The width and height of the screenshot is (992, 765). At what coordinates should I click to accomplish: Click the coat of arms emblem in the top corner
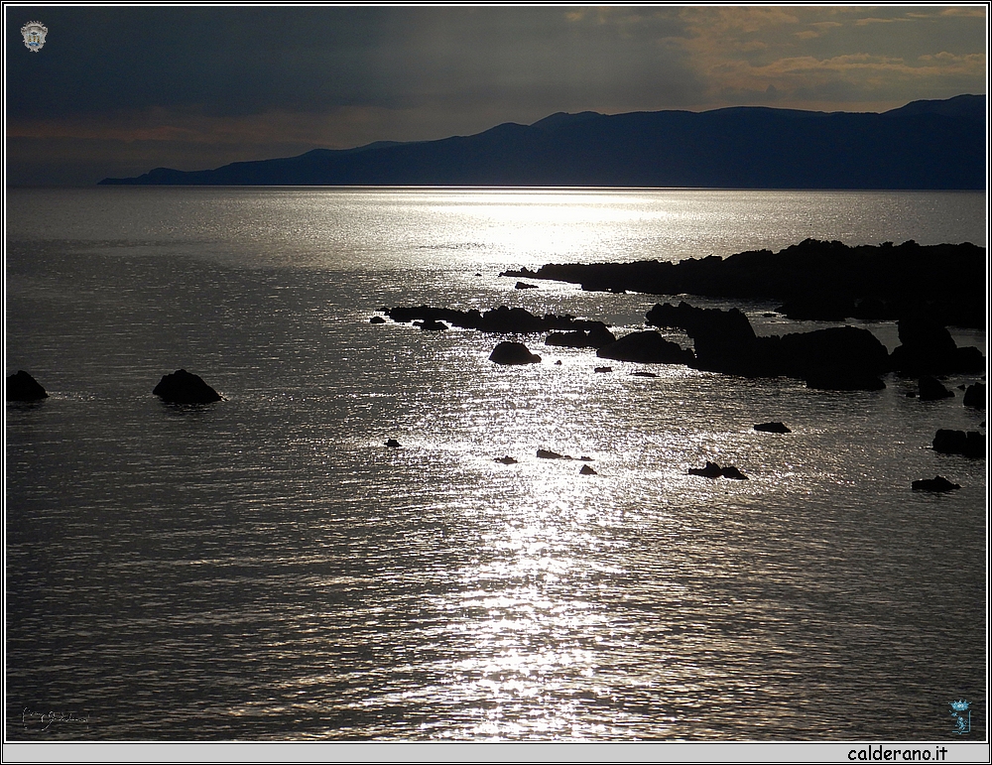click(34, 36)
